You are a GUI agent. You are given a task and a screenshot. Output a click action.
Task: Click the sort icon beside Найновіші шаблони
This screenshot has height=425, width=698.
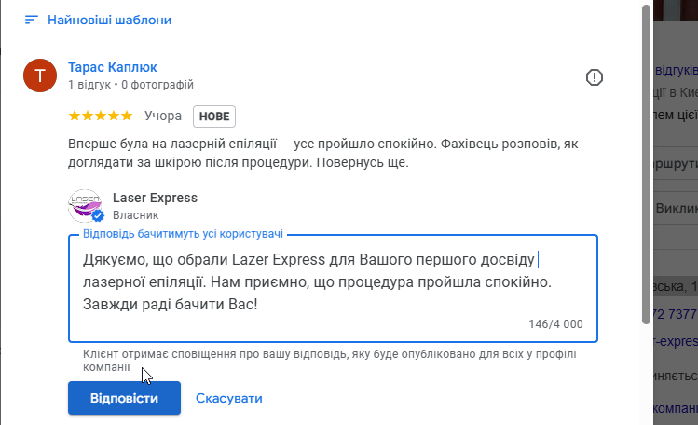click(33, 20)
